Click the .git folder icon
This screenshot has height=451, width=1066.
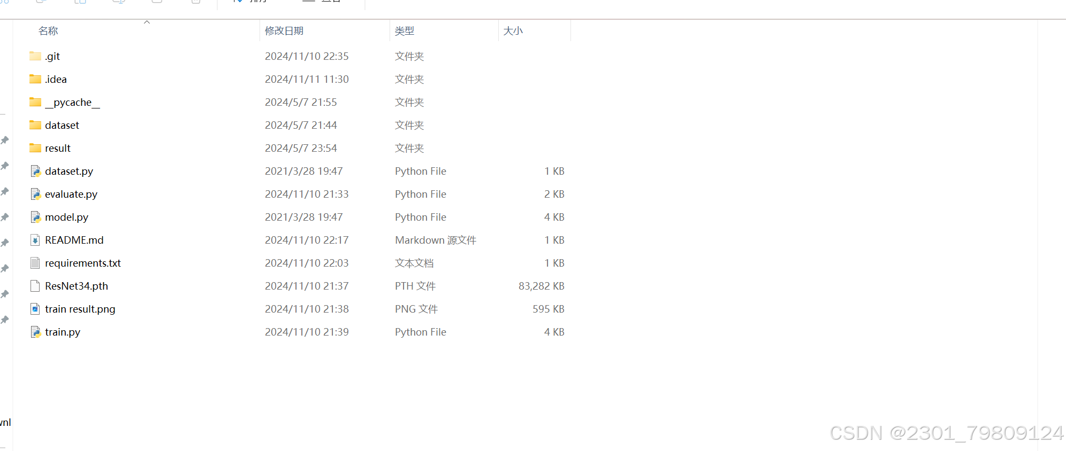point(35,56)
